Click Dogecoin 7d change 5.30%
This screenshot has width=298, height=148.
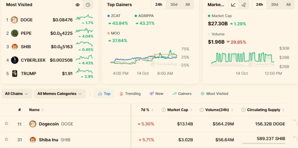pos(146,124)
